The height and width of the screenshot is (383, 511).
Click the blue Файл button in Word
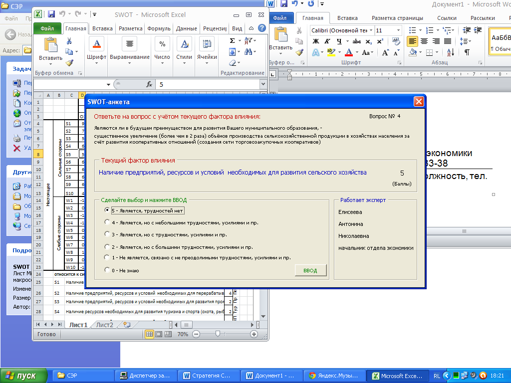pyautogui.click(x=279, y=18)
